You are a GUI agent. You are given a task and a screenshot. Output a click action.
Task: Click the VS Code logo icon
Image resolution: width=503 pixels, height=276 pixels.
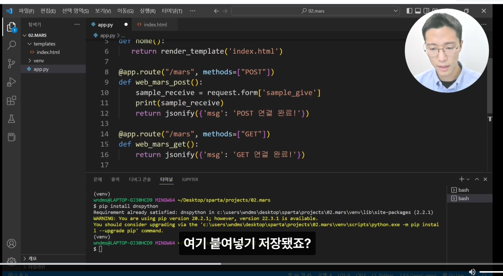(x=9, y=11)
